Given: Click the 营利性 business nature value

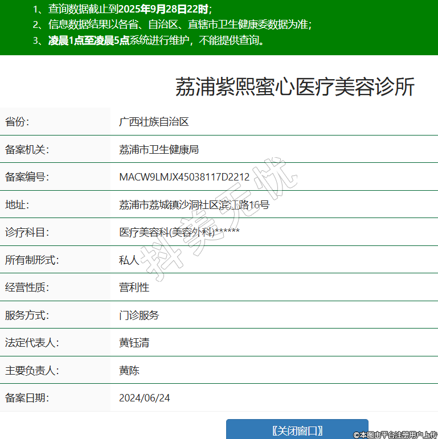Looking at the screenshot, I should (134, 288).
